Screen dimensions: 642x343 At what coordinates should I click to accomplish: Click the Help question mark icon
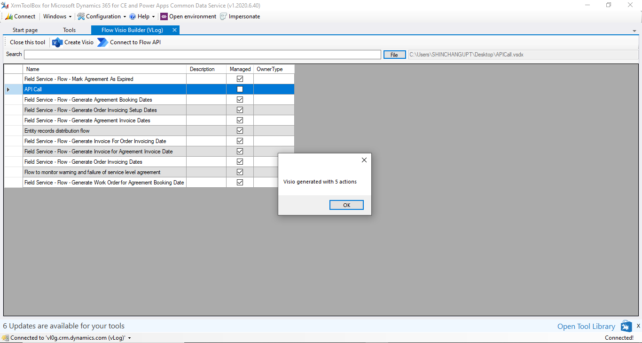point(133,16)
